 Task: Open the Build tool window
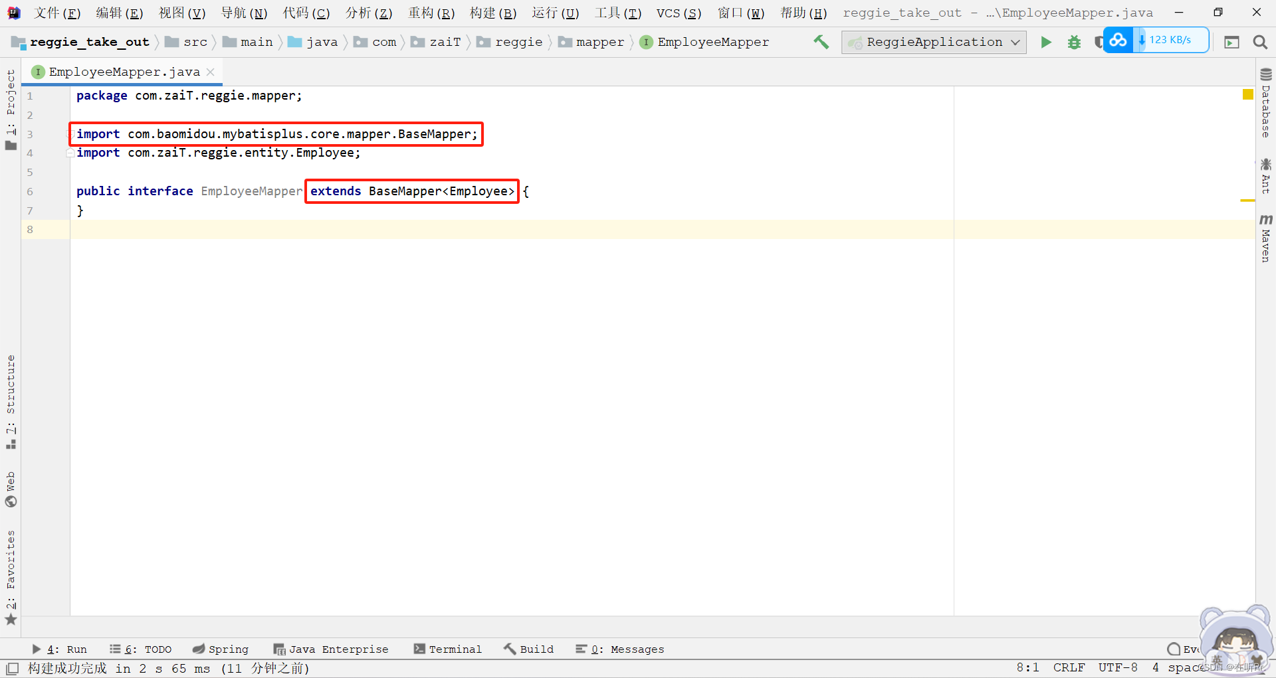(x=528, y=649)
